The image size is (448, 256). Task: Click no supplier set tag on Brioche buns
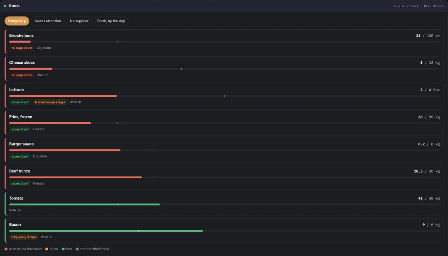tap(22, 48)
